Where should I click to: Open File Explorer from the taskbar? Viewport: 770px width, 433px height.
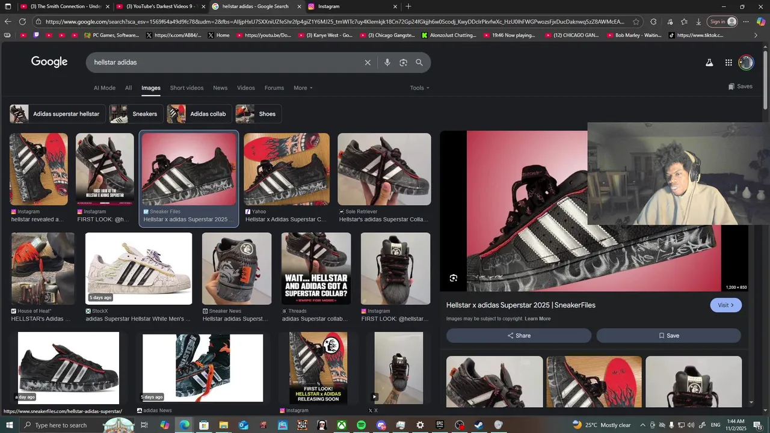pyautogui.click(x=223, y=425)
